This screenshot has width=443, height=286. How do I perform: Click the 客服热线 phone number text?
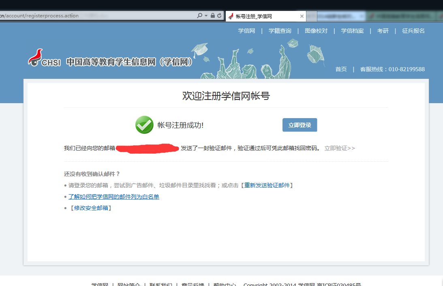click(x=392, y=69)
